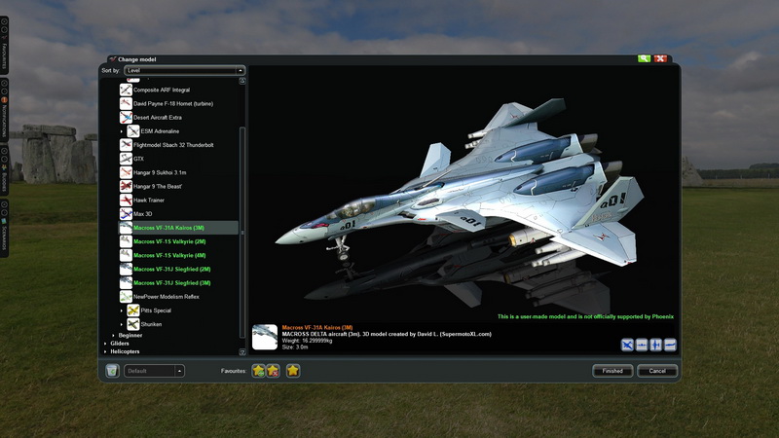Click add to favourites star icon
Screen dimensions: 779x438
258,371
